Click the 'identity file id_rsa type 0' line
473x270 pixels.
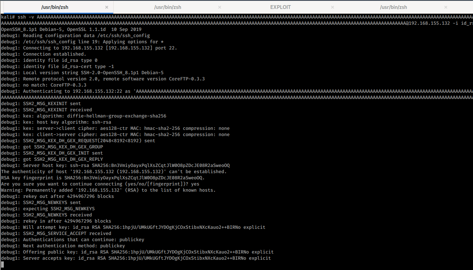pyautogui.click(x=49, y=60)
